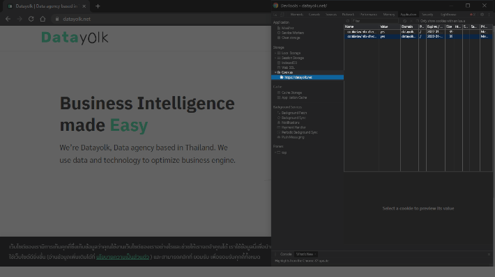The width and height of the screenshot is (495, 277).
Task: Click the inspect element picker icon
Action: 275,15
